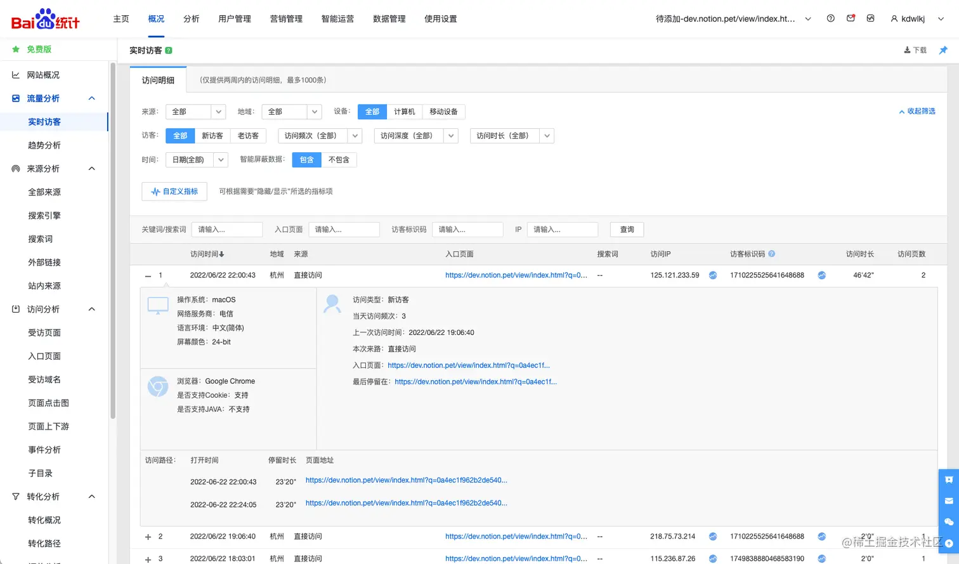Image resolution: width=959 pixels, height=564 pixels.
Task: Click the kdwlkj user account icon
Action: pyautogui.click(x=894, y=19)
